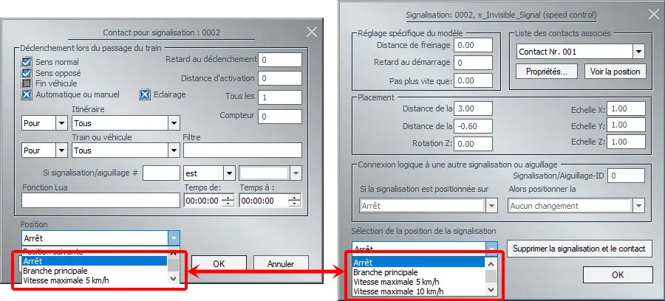Viewport: 665px width, 301px height.
Task: Click scroll up arrow of Signalisation position list
Action: click(491, 264)
